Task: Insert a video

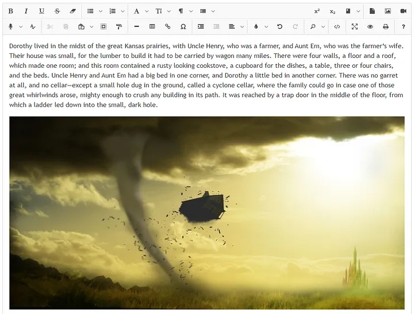Action: click(x=403, y=11)
